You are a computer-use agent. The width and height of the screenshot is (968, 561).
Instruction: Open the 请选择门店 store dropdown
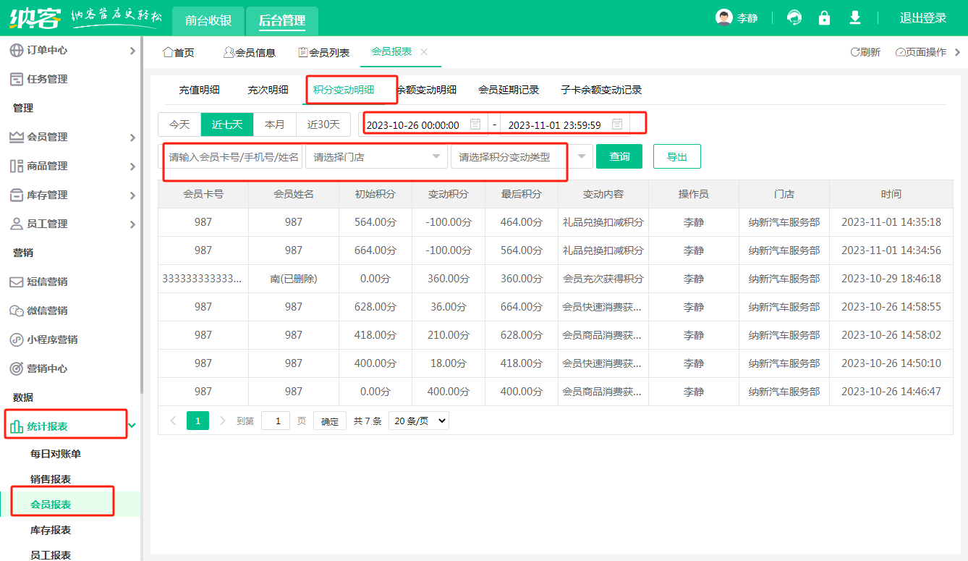[376, 157]
